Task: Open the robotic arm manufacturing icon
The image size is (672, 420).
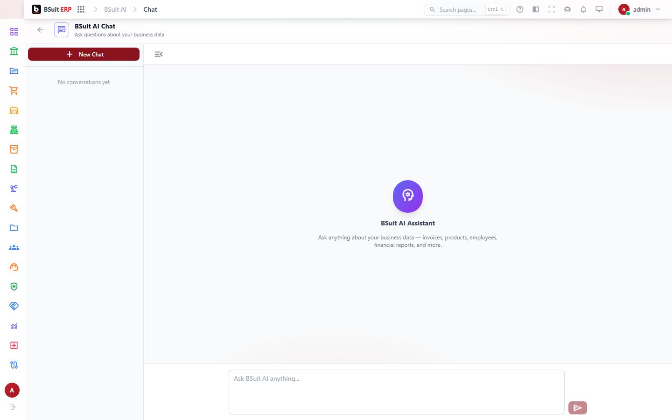Action: point(14,189)
